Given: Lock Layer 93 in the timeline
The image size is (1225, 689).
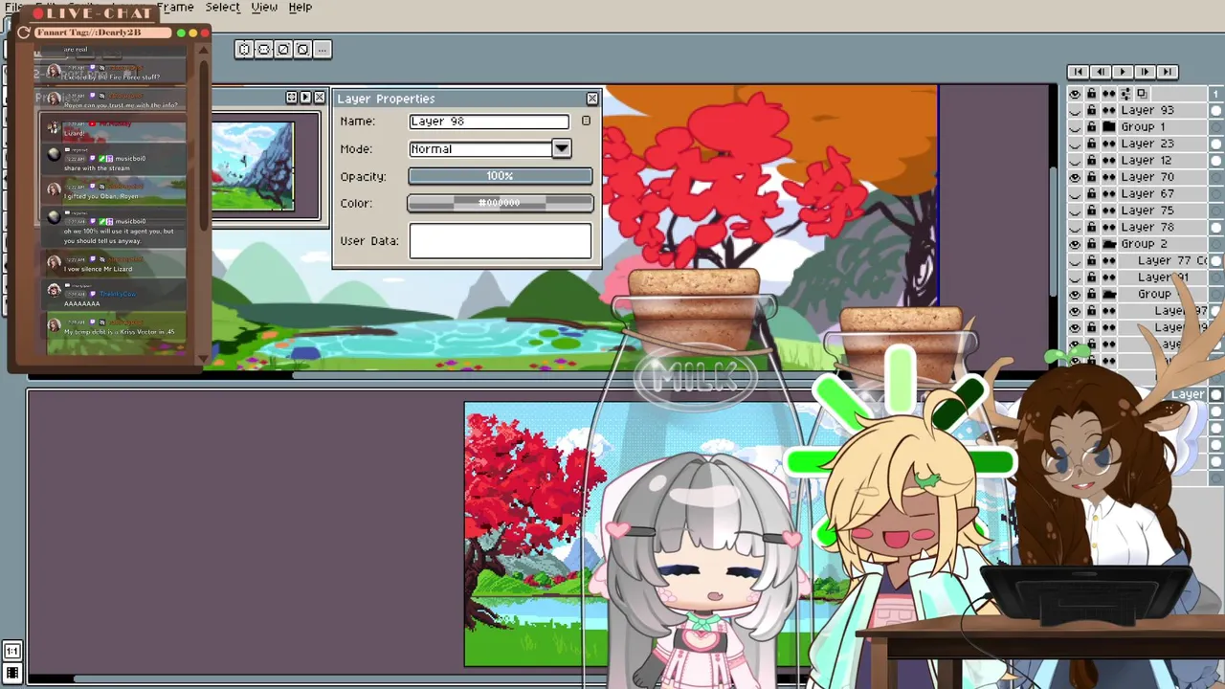Looking at the screenshot, I should tap(1091, 110).
